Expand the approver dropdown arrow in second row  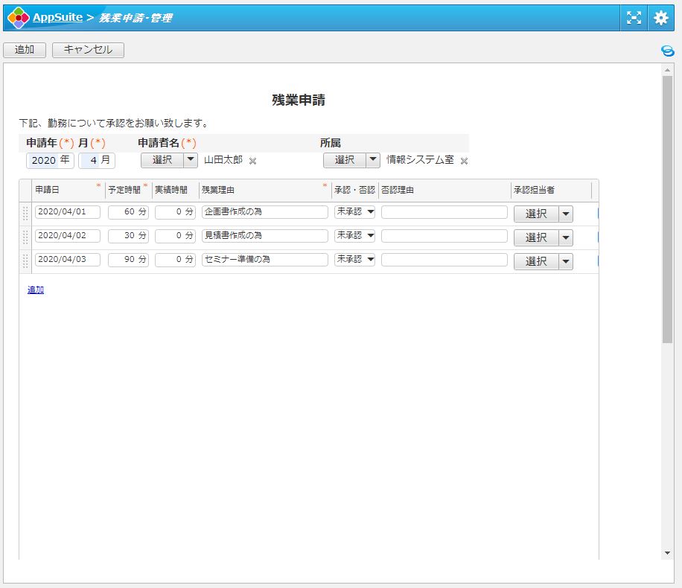pos(566,237)
